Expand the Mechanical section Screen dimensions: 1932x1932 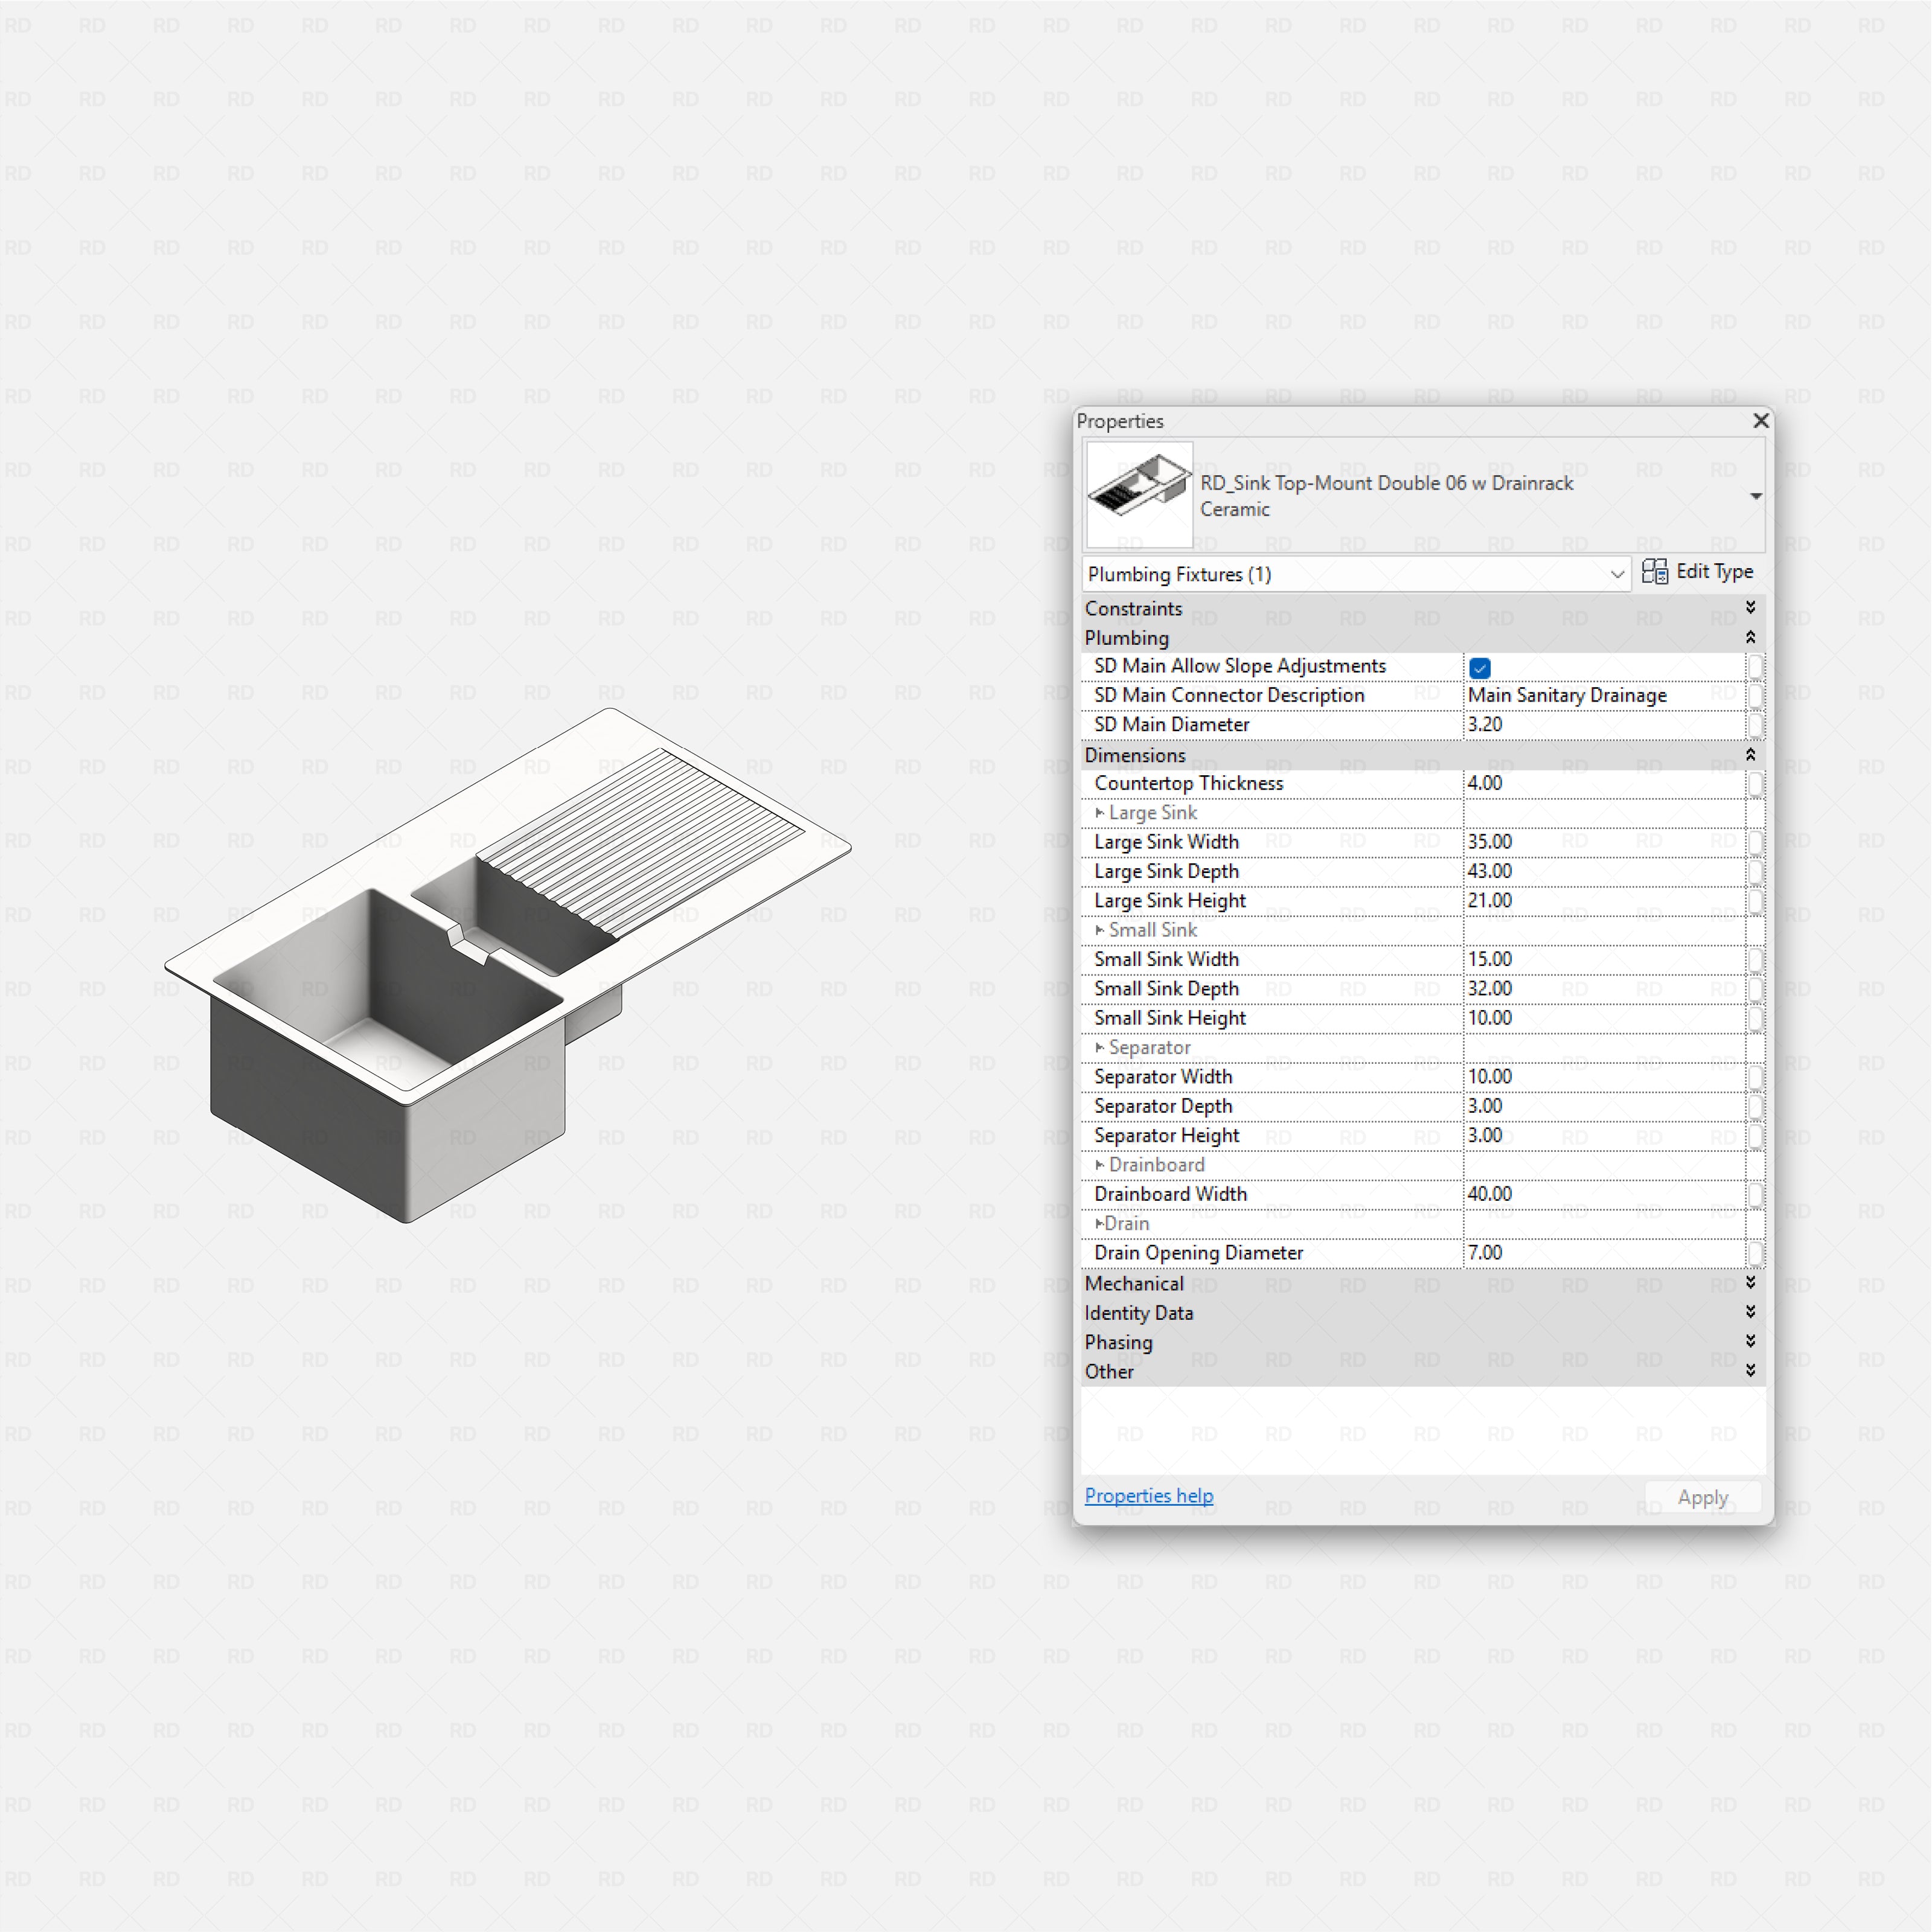(1751, 1283)
